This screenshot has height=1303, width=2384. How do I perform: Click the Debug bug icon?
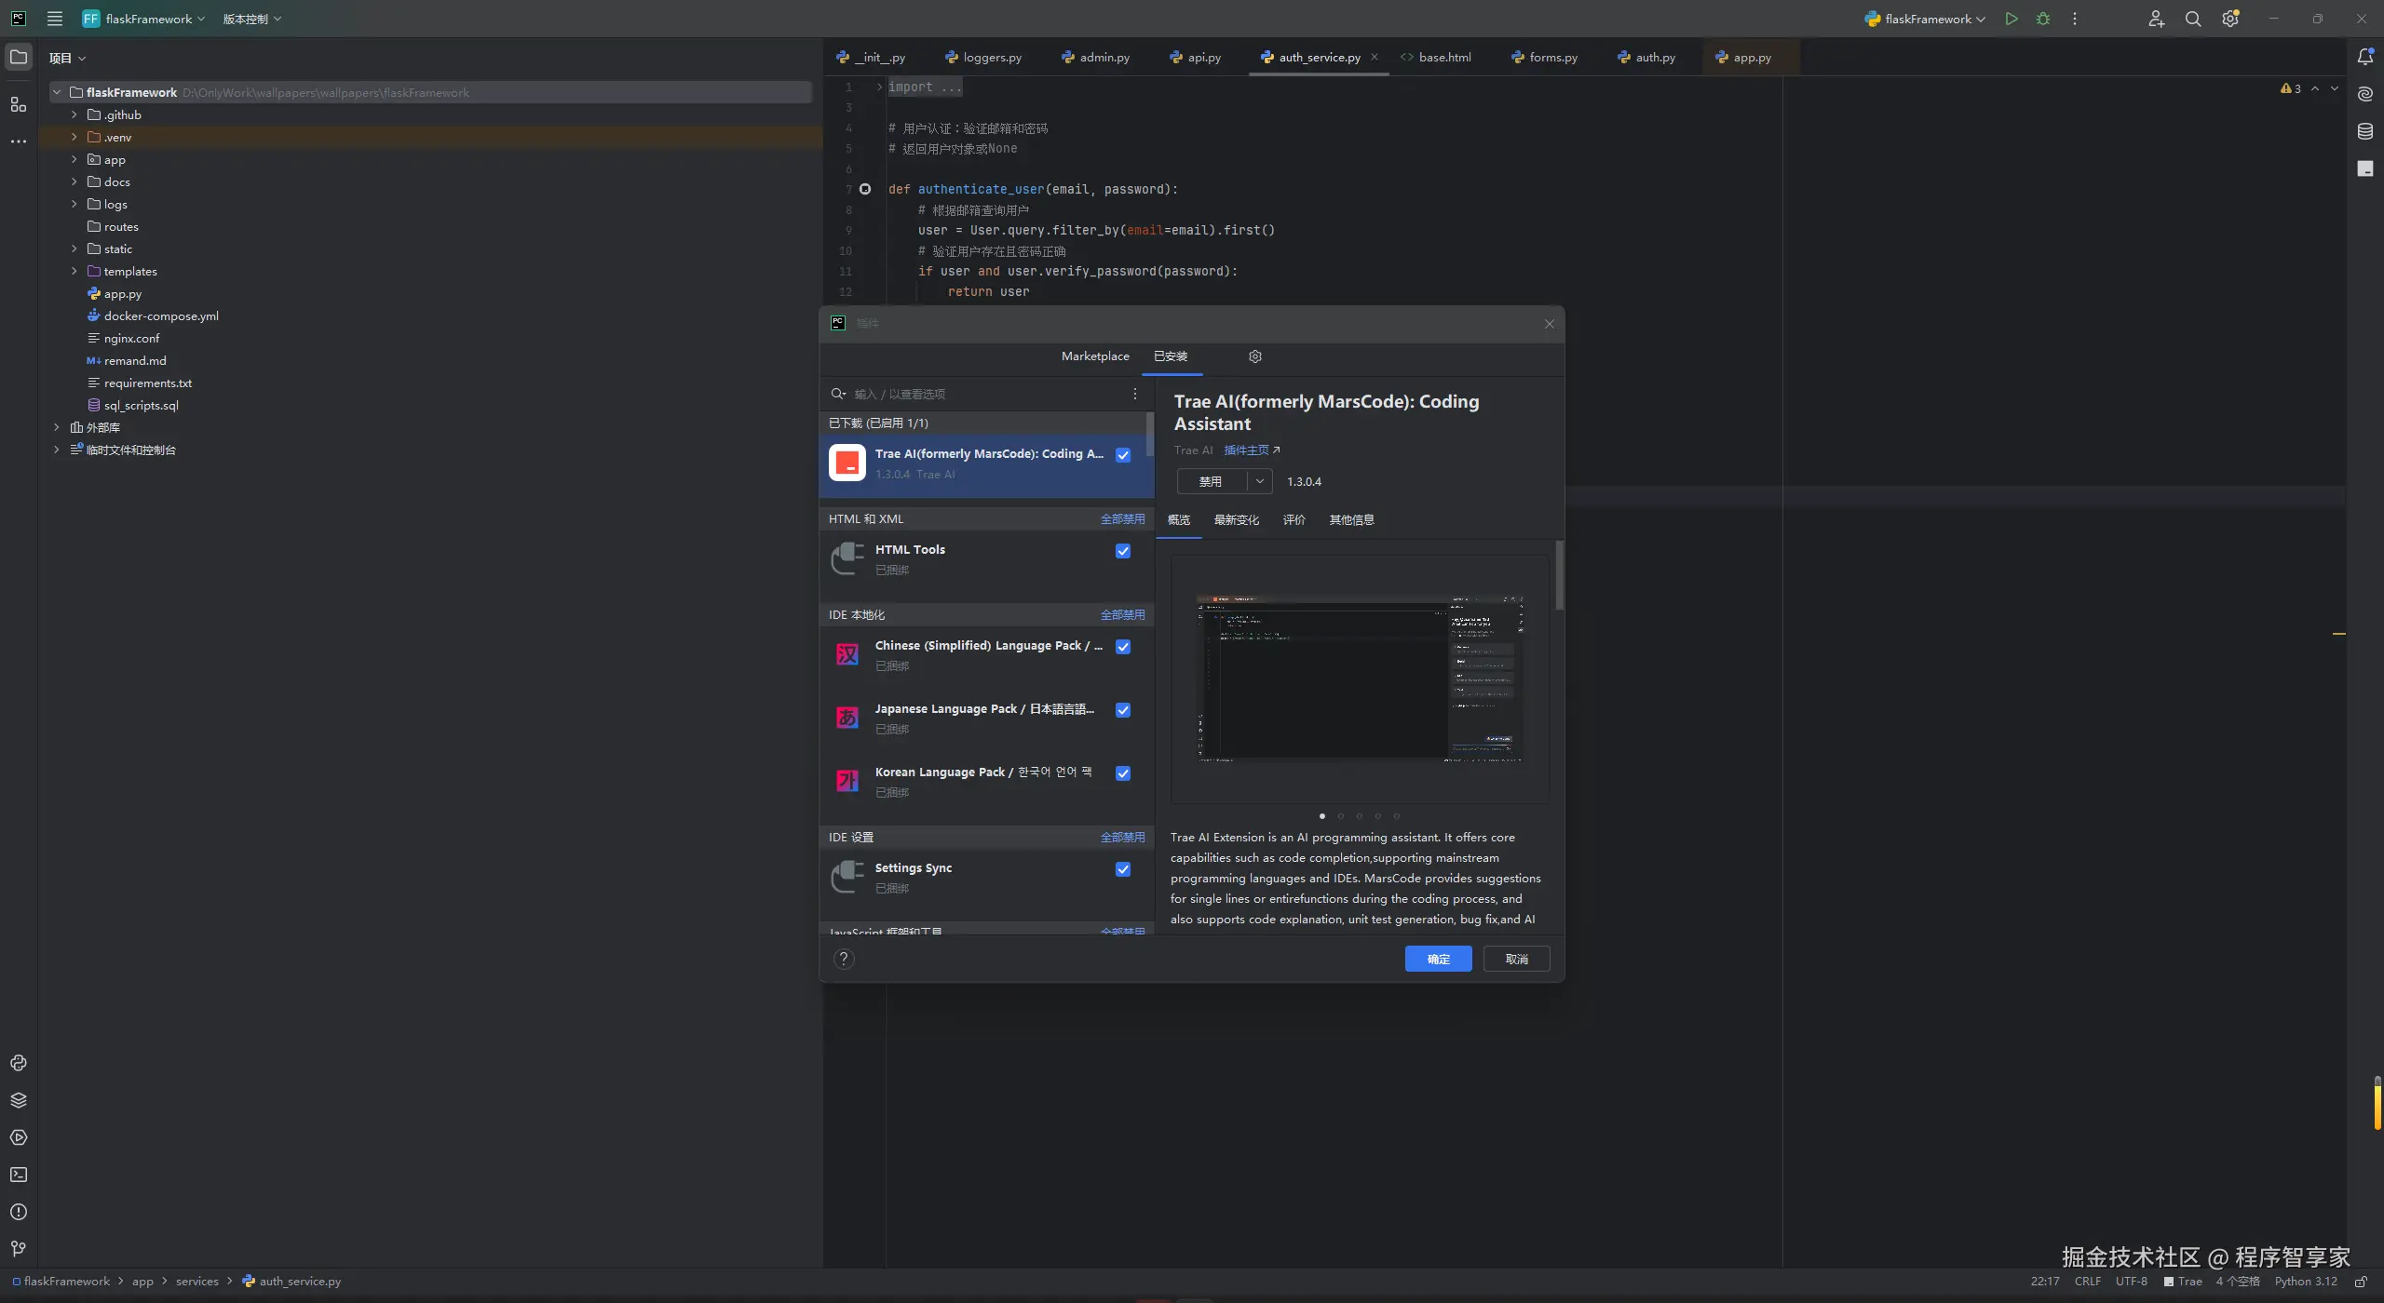[x=2043, y=19]
